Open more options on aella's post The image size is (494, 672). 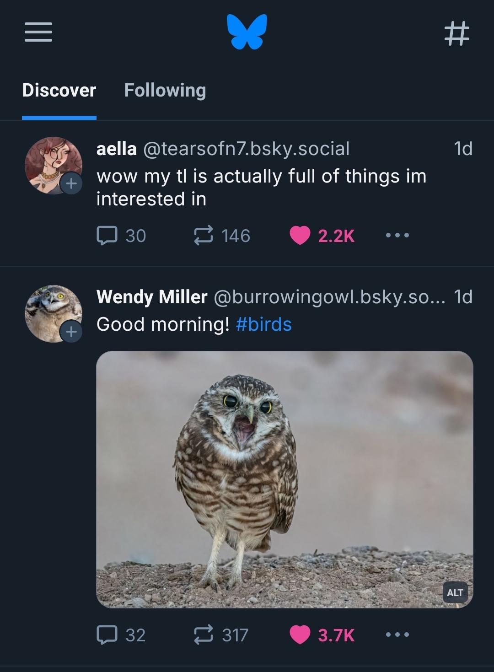(397, 236)
